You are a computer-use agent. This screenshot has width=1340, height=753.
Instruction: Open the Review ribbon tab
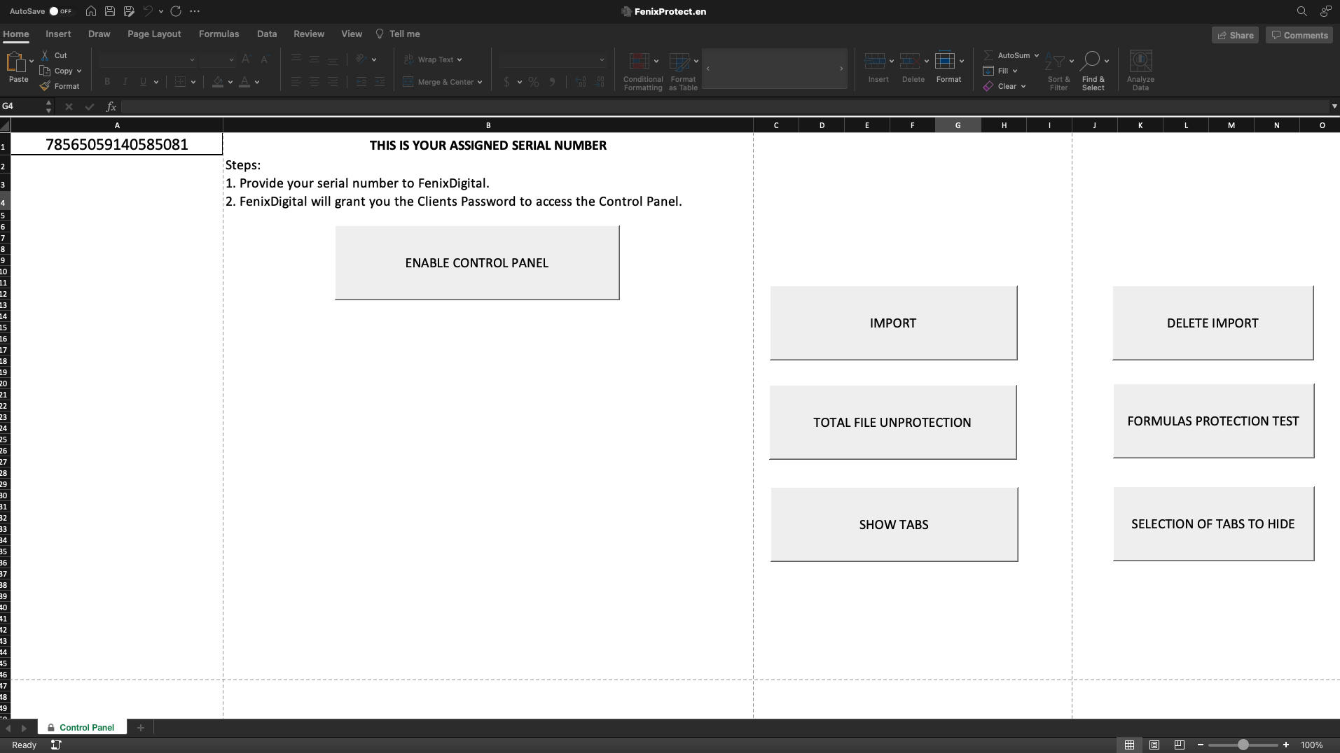[x=309, y=34]
